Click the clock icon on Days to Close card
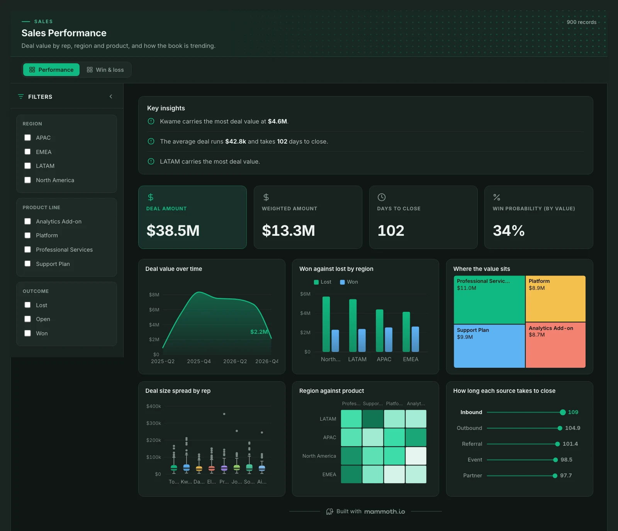This screenshot has width=618, height=531. click(x=382, y=197)
